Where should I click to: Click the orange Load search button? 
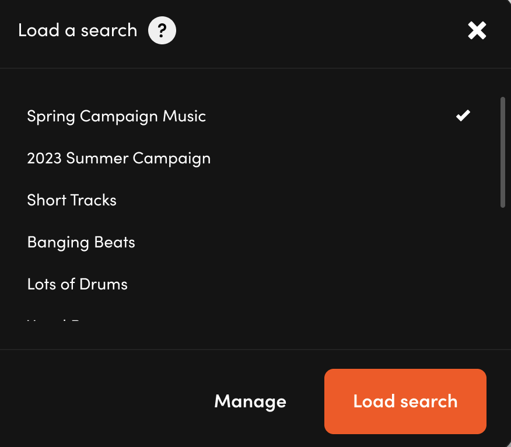point(405,401)
